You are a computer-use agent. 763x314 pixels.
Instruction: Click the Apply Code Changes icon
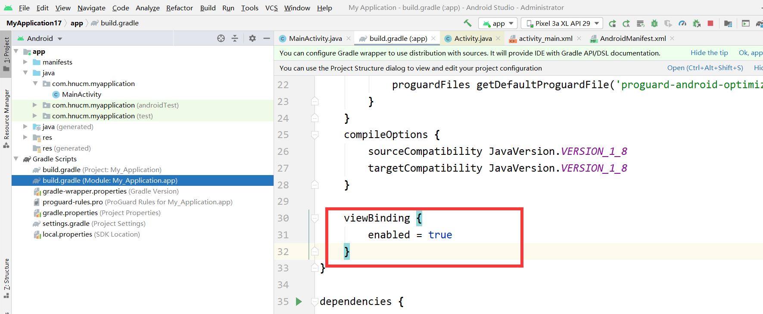(626, 23)
